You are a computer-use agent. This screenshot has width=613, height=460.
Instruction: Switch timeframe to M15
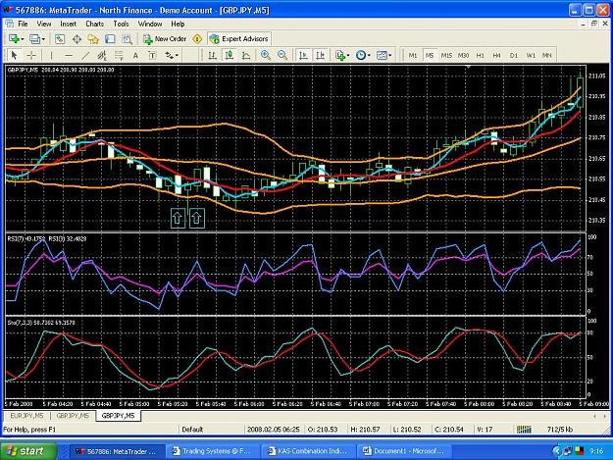pos(446,56)
